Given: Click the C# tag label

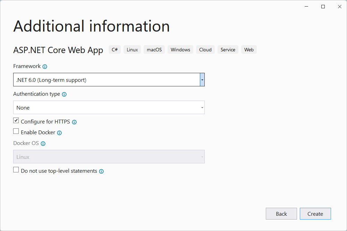Looking at the screenshot, I should (x=115, y=50).
